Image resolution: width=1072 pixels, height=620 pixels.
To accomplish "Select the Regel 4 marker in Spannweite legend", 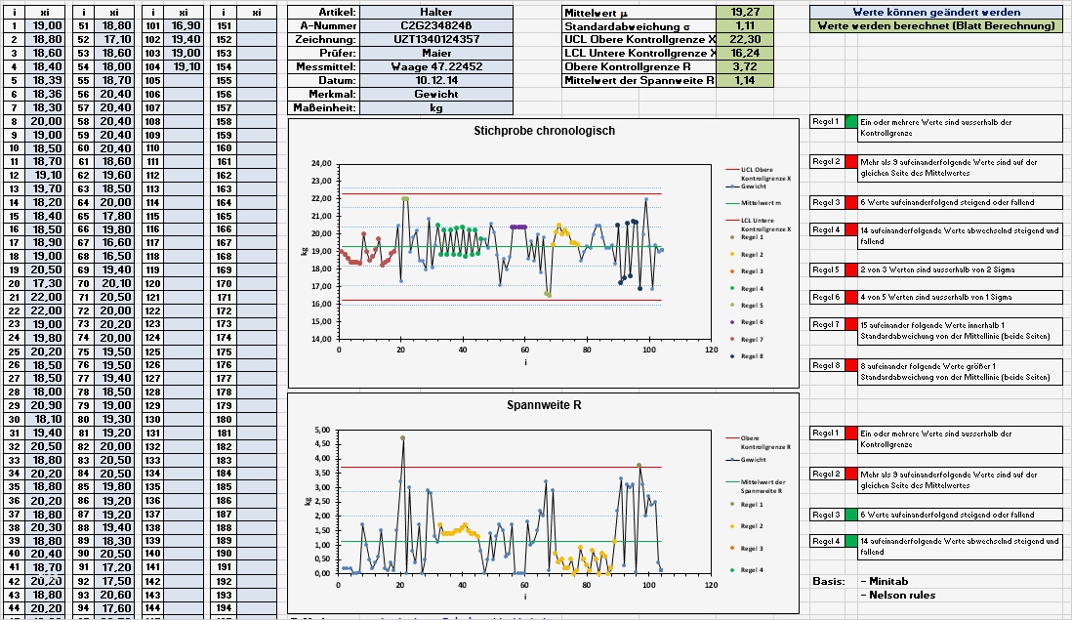I will pos(732,570).
